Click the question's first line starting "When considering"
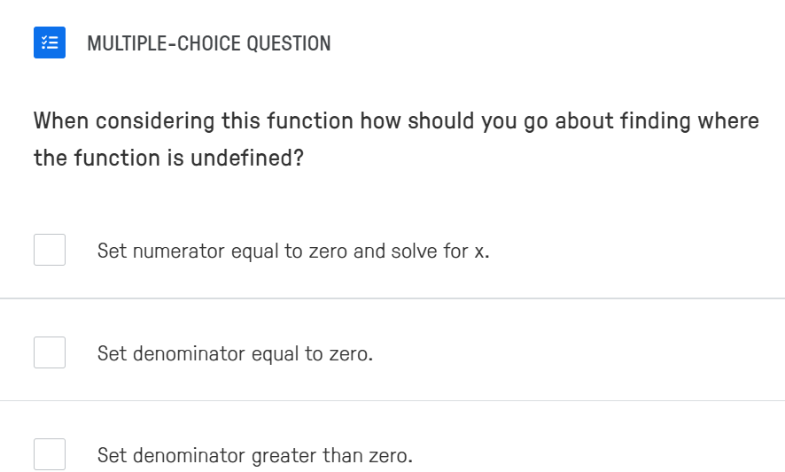Image resolution: width=785 pixels, height=472 pixels. (396, 121)
